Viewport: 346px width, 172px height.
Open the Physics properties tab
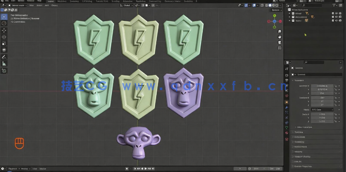pyautogui.click(x=287, y=117)
